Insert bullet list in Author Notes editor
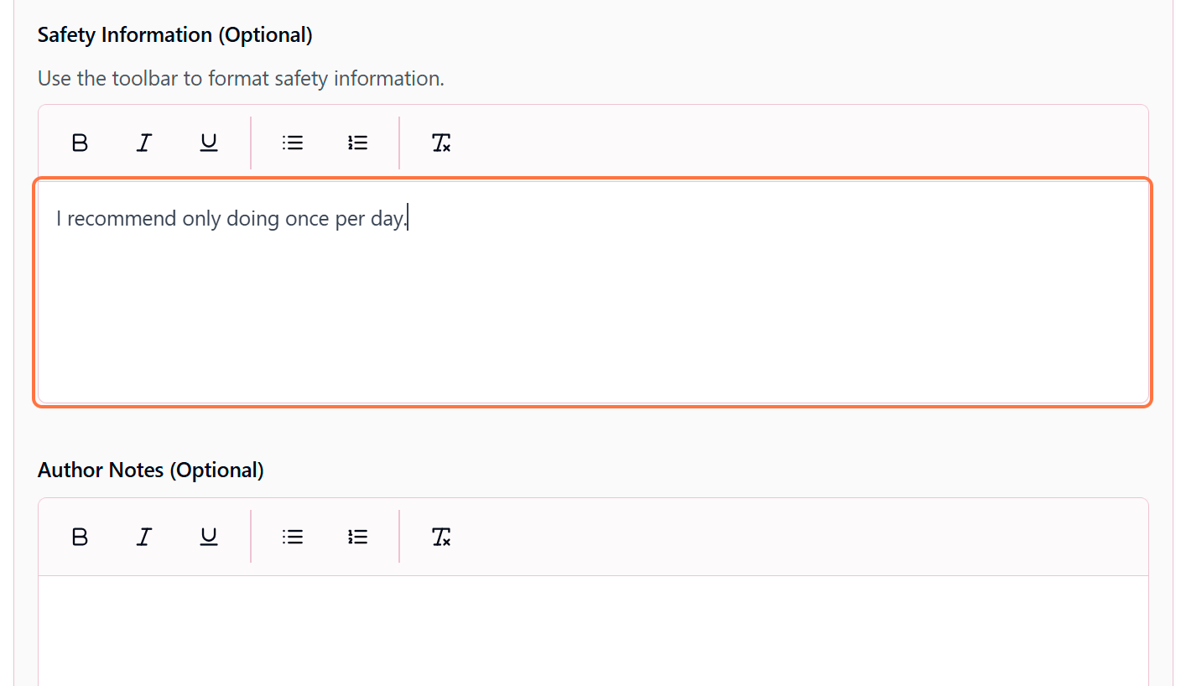1186x686 pixels. [293, 537]
